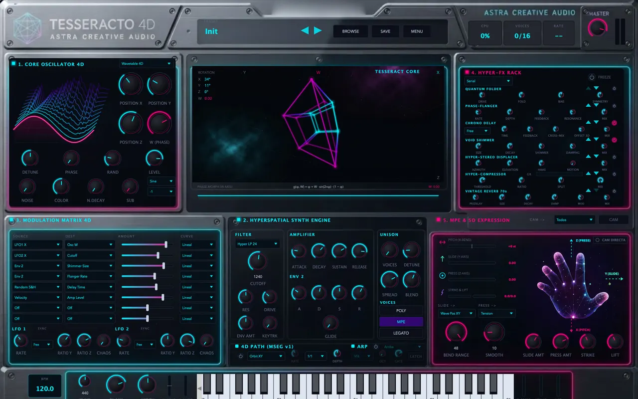Screen dimensions: 638x399
Task: Click the Bend Range knob
Action: (456, 332)
